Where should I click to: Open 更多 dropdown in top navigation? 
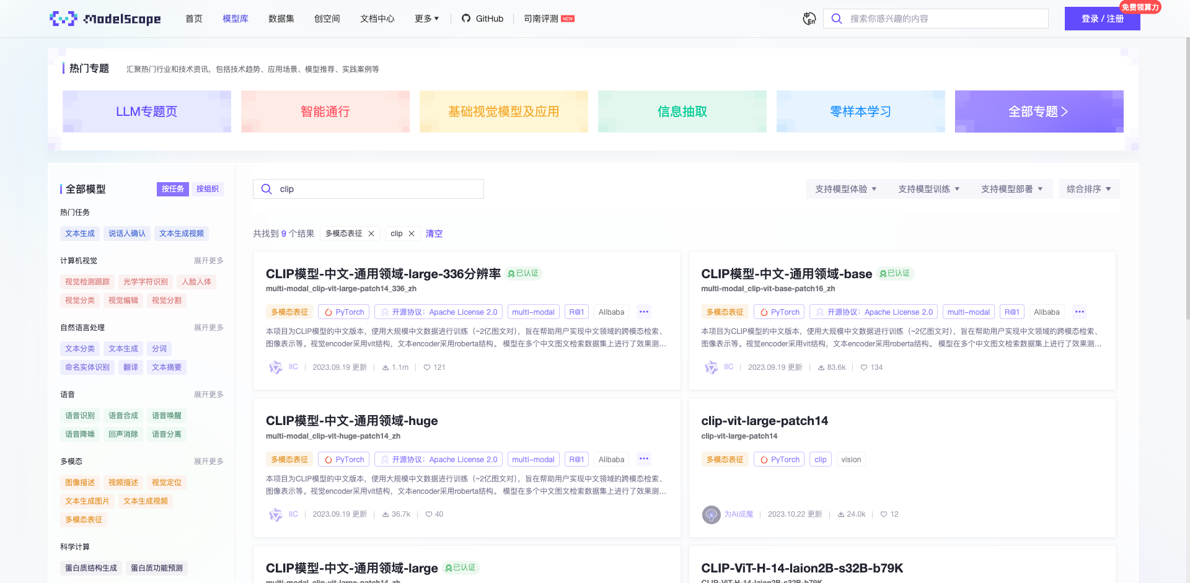426,19
